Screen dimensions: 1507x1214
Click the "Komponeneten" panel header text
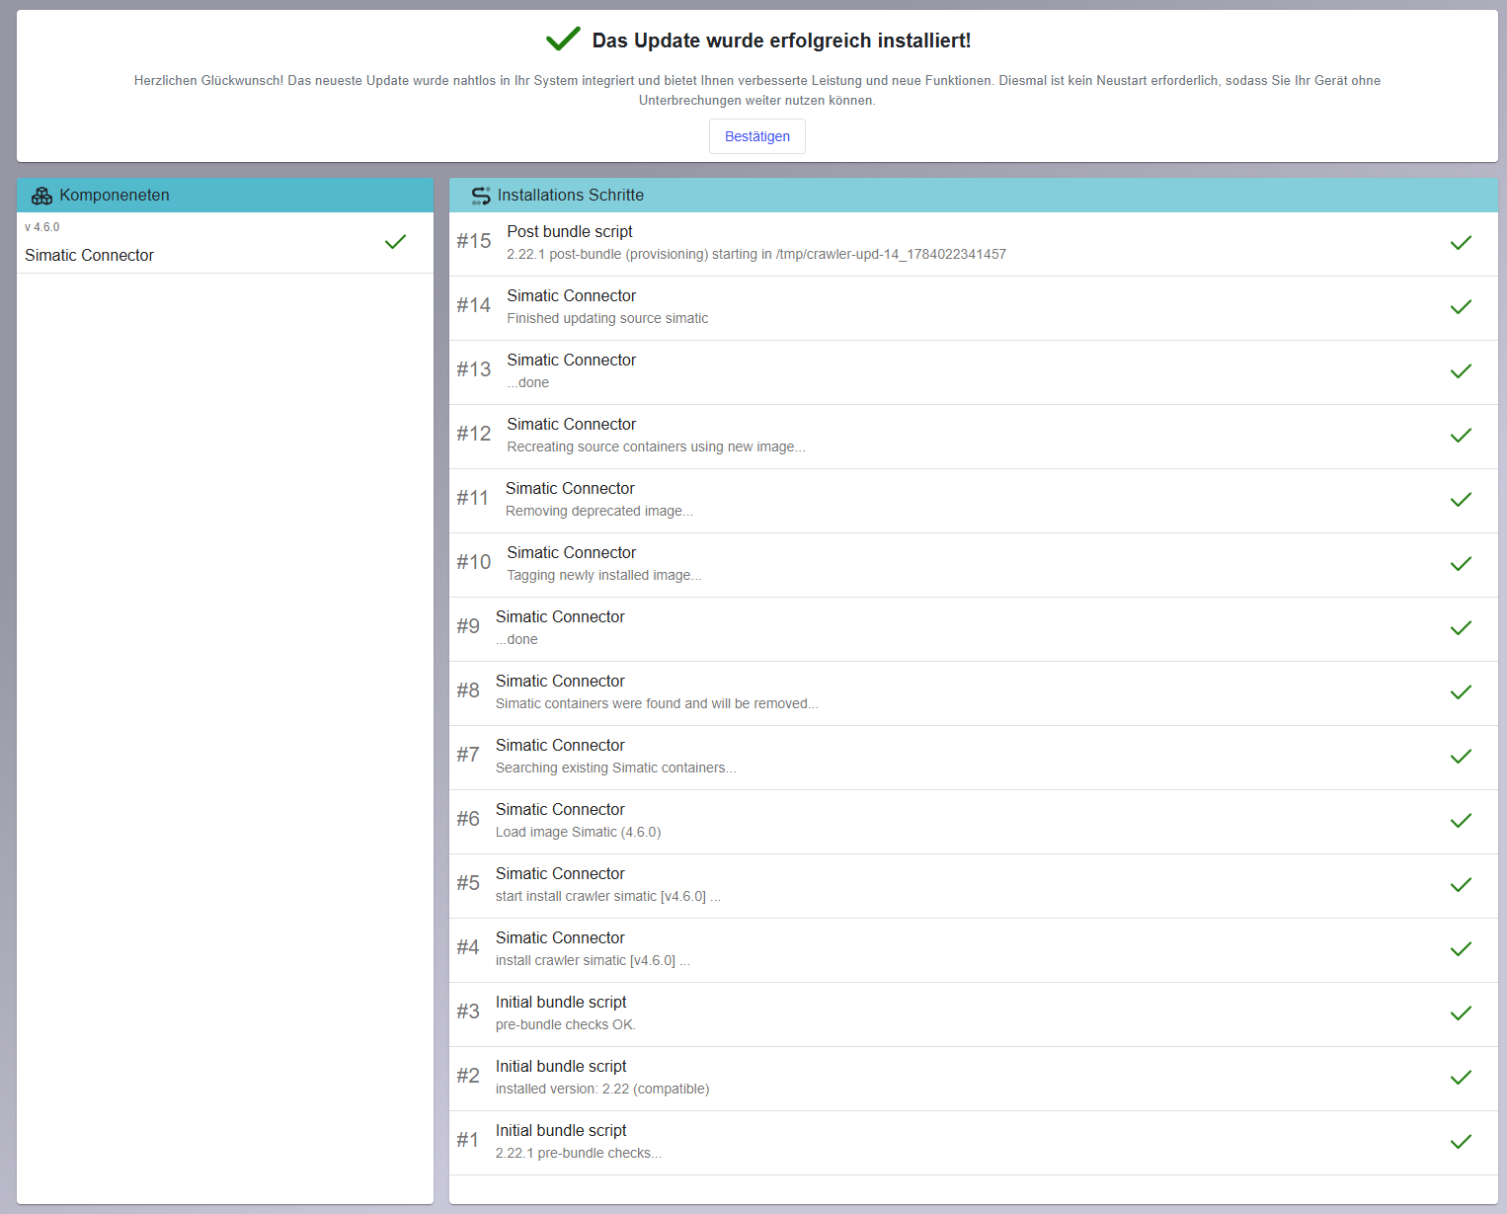115,196
